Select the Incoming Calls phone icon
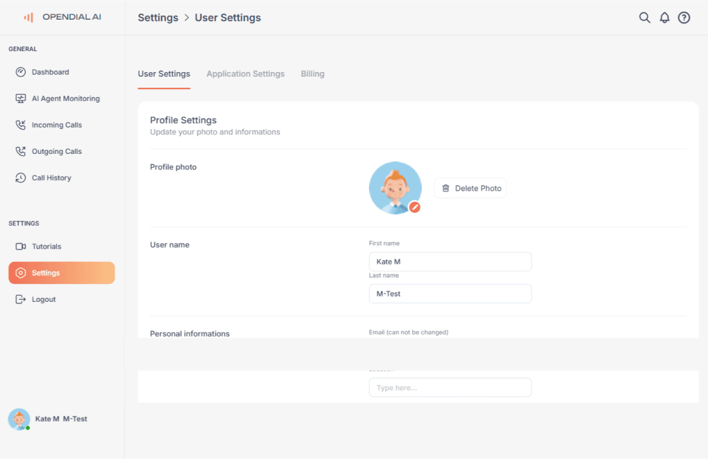 [x=20, y=124]
